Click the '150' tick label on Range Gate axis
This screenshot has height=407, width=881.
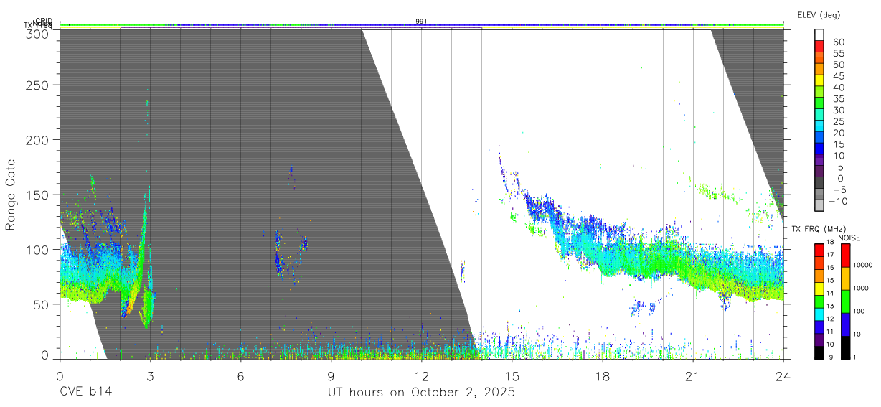pyautogui.click(x=39, y=195)
